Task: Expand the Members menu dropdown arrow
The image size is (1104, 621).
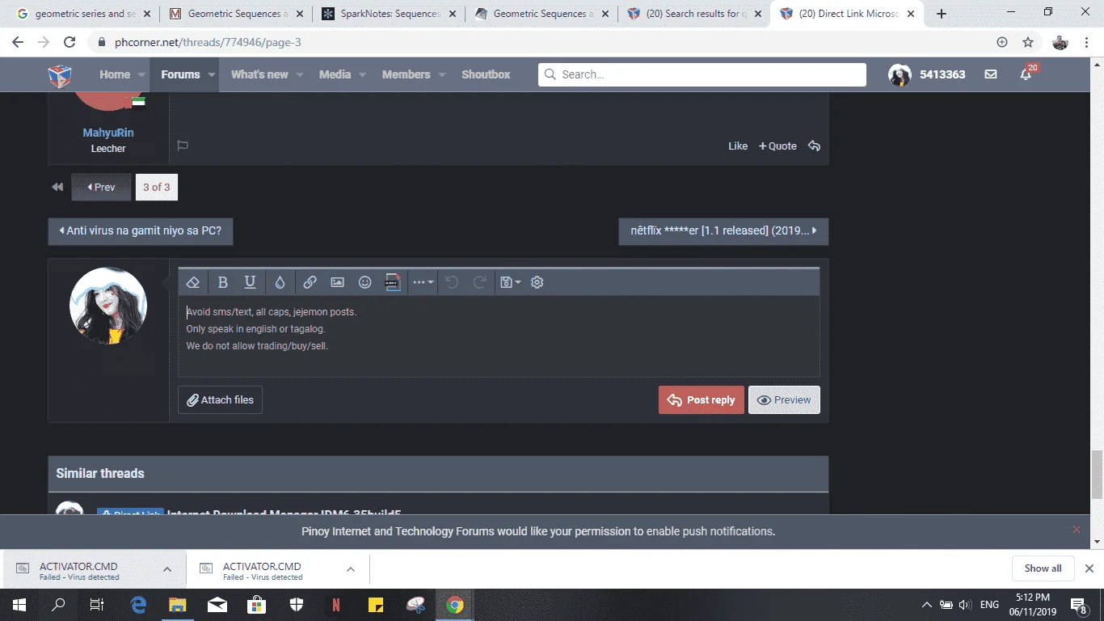Action: point(442,74)
